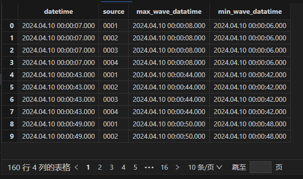Screen dimensions: 303x179
Task: Select page 1 in pagination
Action: coord(88,167)
